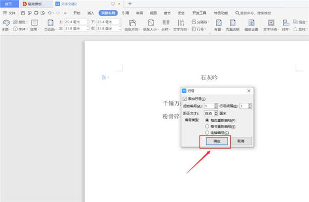Click 确定 button in line number dialog
This screenshot has width=309, height=202.
pyautogui.click(x=217, y=141)
